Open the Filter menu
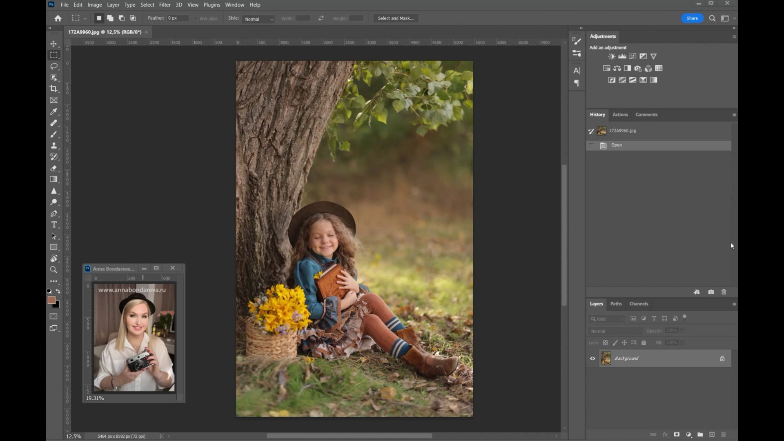Viewport: 784px width, 441px height. click(x=165, y=5)
